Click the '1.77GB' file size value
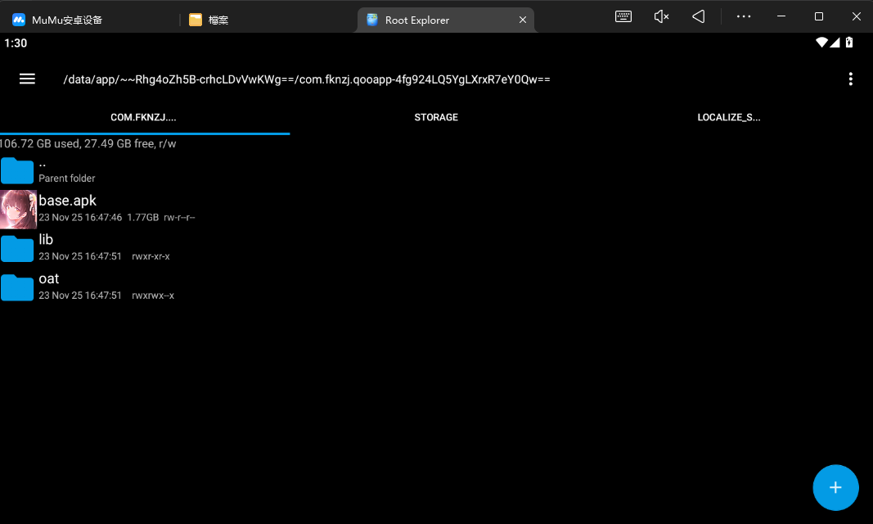Image resolution: width=873 pixels, height=524 pixels. point(142,217)
